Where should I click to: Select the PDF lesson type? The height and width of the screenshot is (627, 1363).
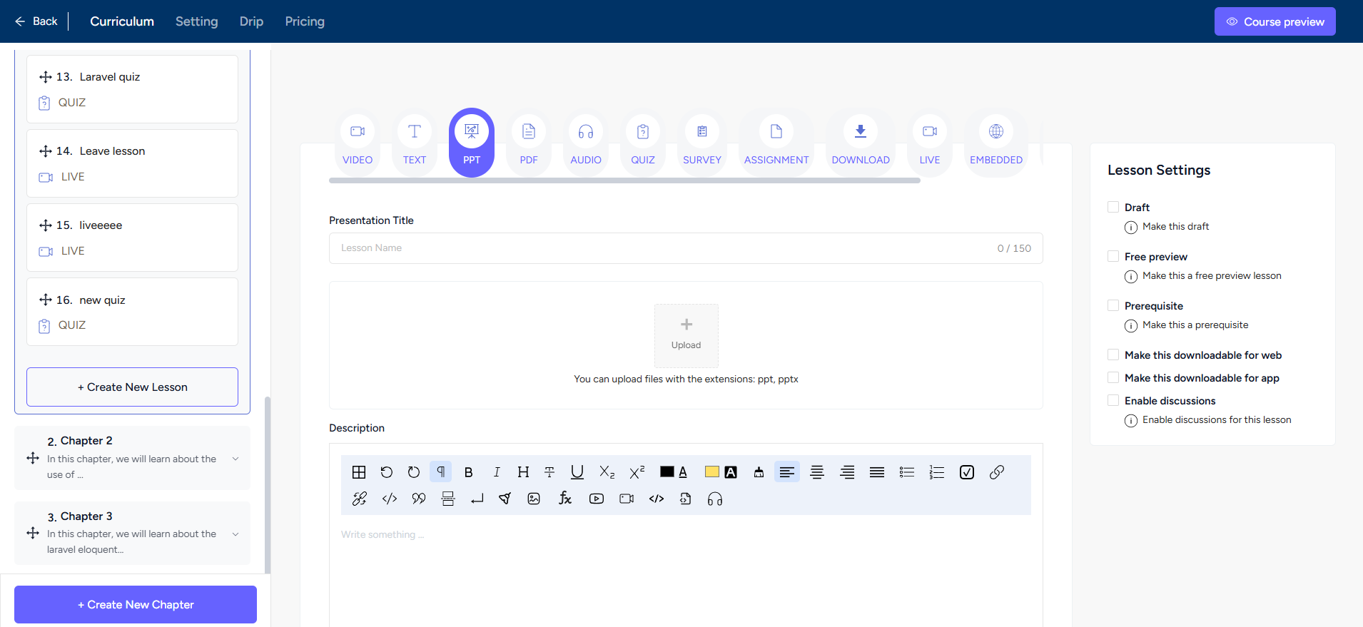(x=529, y=142)
